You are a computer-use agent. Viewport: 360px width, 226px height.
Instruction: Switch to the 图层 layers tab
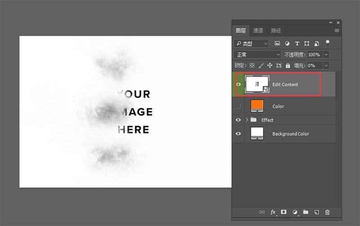point(241,31)
